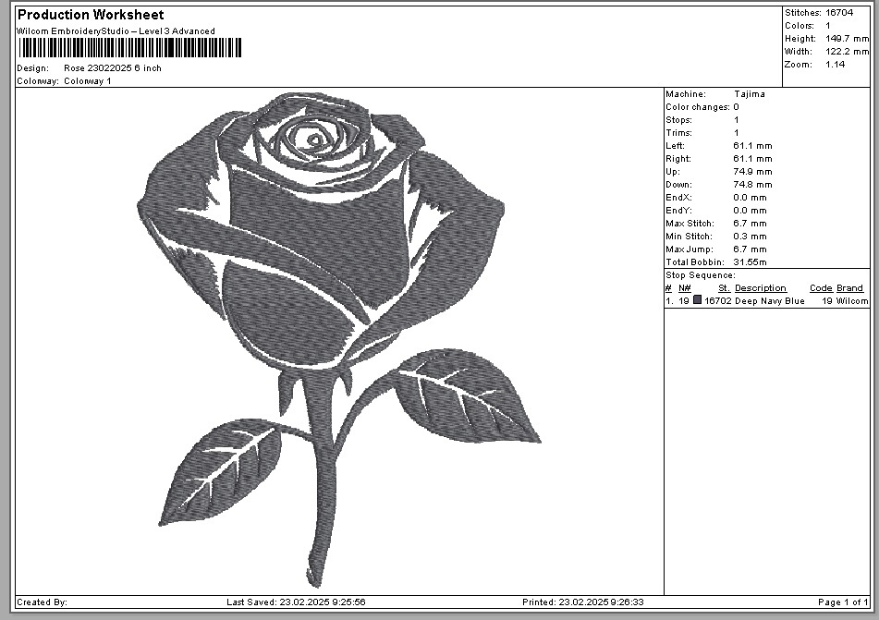
Task: Click the Zoom value 1.14
Action: 836,65
